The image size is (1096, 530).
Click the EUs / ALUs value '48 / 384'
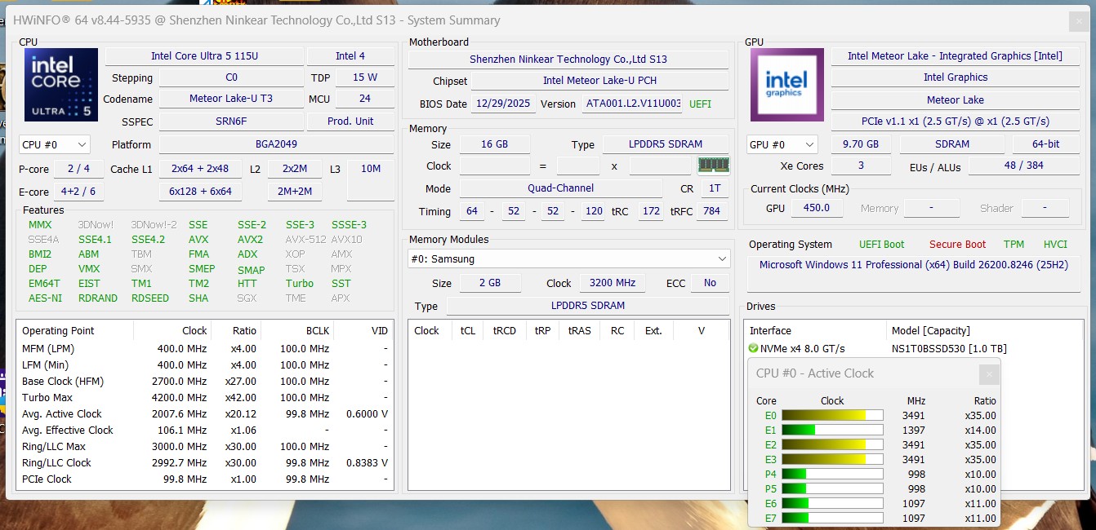click(1023, 166)
